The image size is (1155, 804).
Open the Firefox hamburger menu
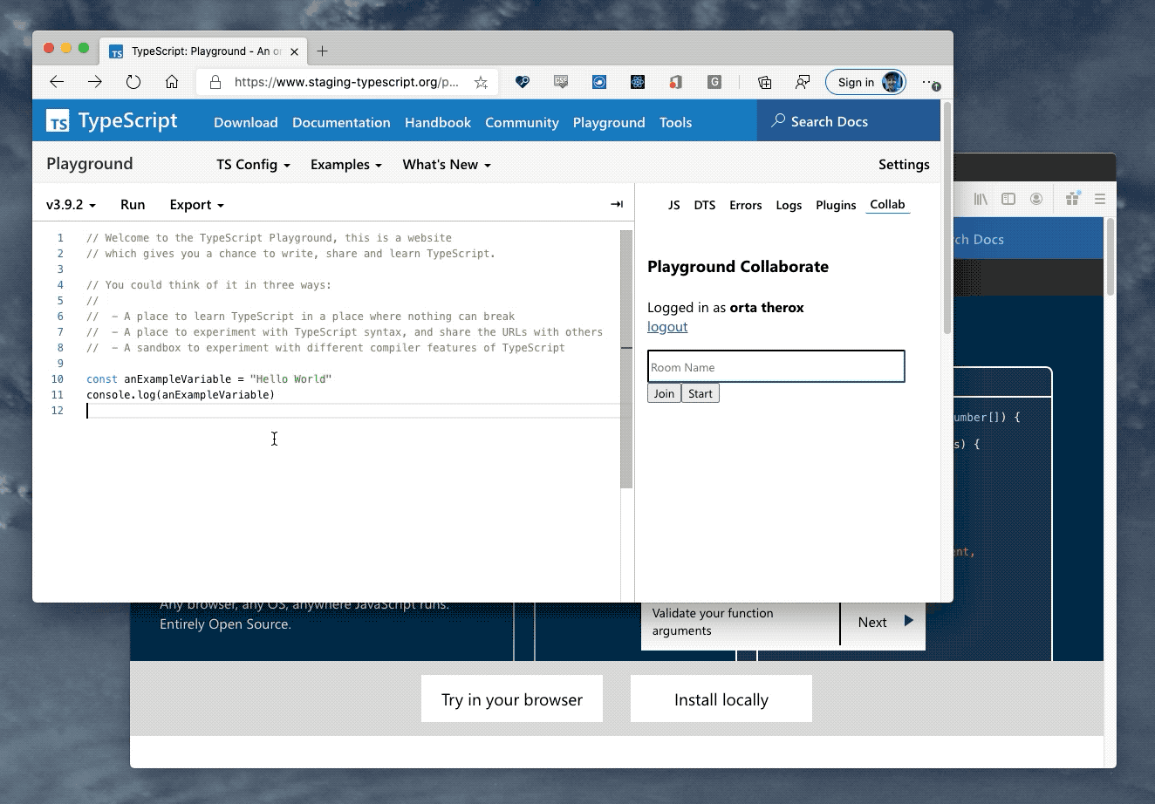(1100, 199)
